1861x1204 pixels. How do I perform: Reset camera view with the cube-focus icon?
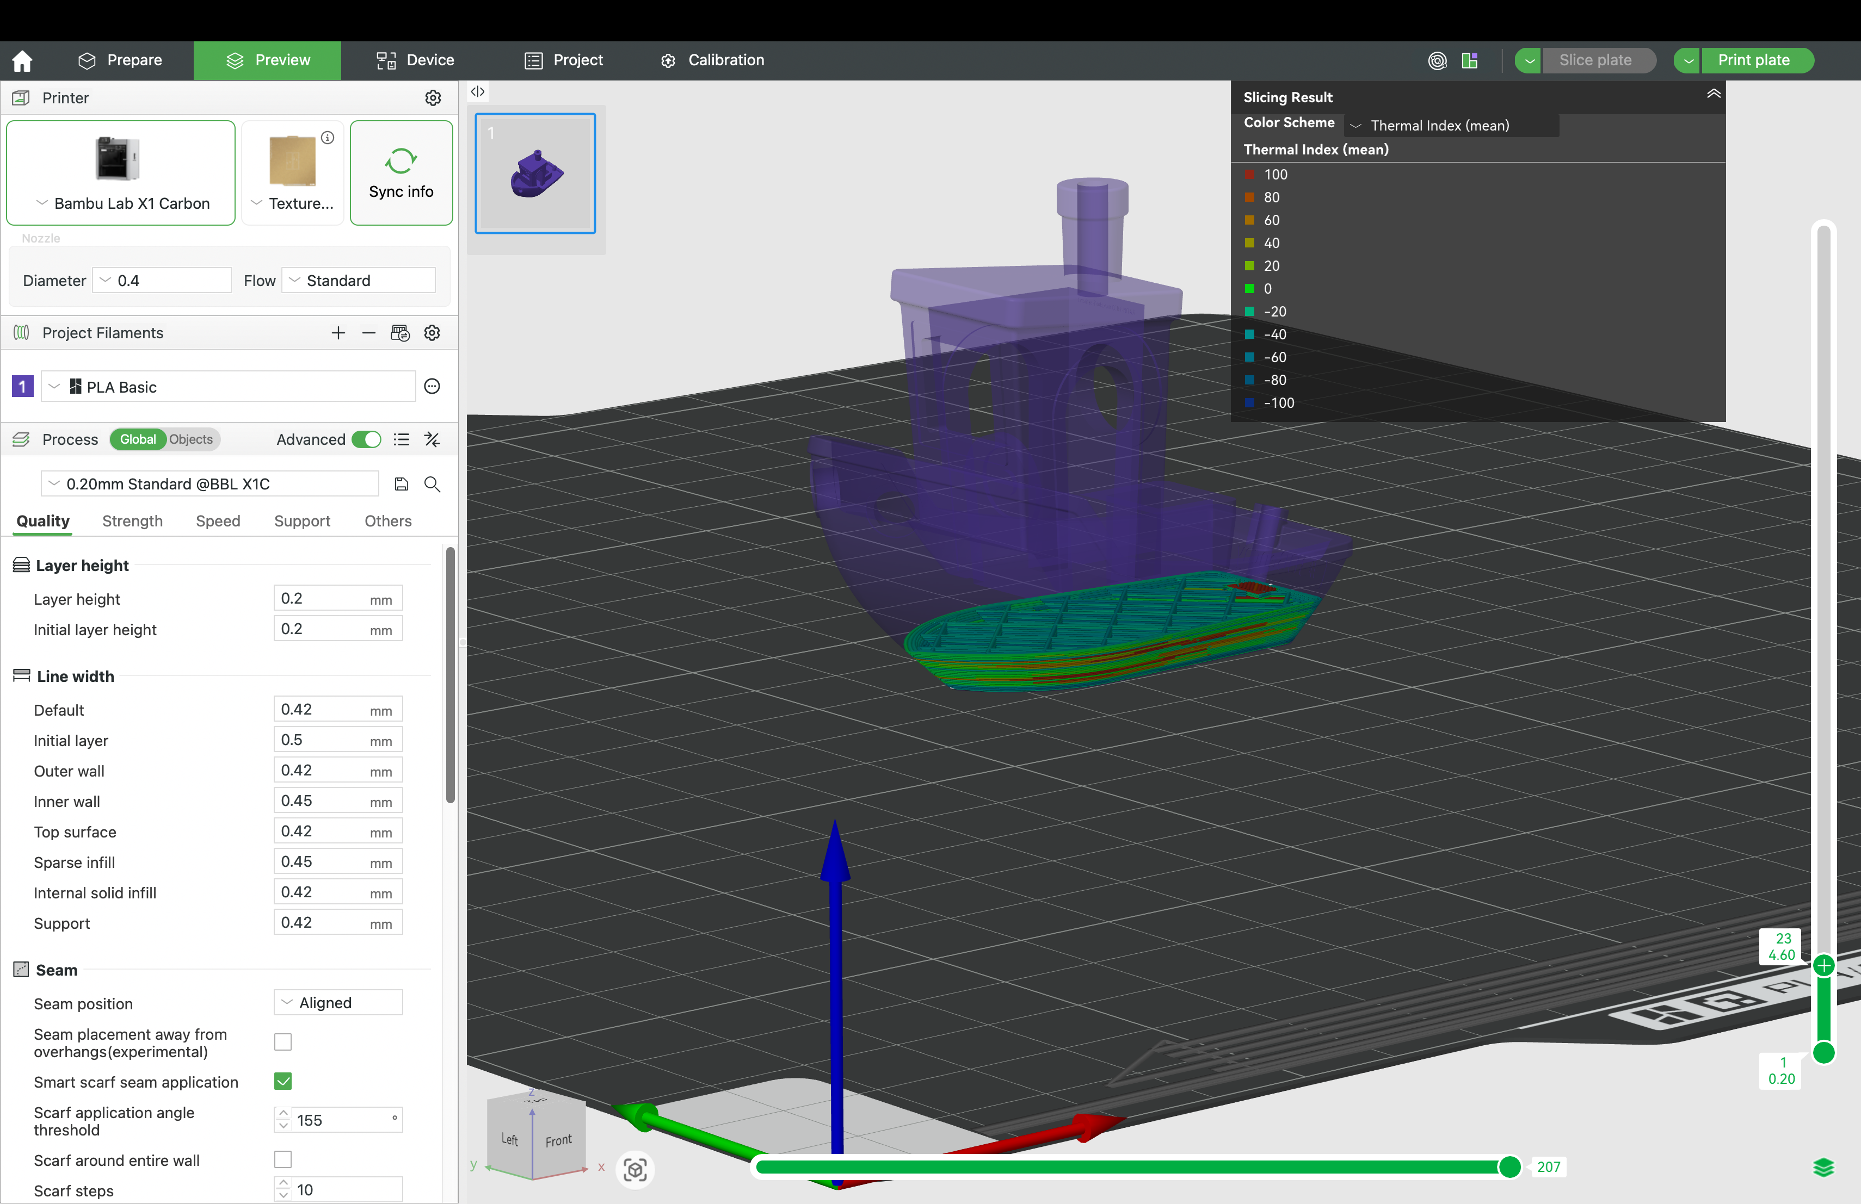pyautogui.click(x=635, y=1170)
